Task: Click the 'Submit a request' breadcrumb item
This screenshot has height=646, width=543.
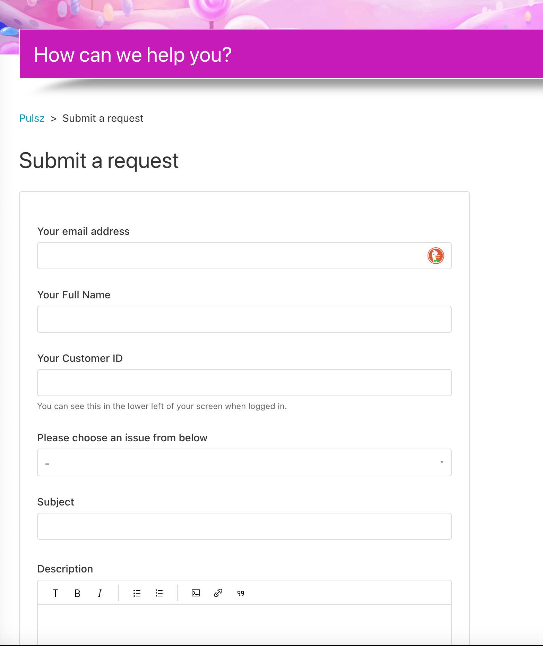Action: pos(103,118)
